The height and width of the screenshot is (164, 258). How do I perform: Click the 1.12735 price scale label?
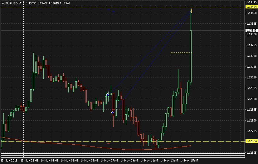point(251,131)
